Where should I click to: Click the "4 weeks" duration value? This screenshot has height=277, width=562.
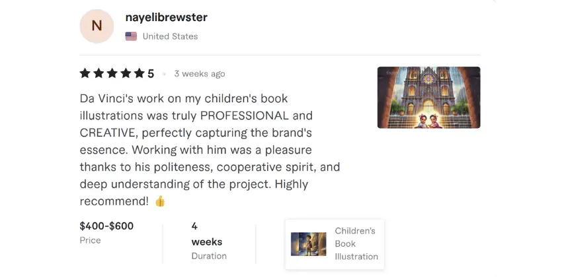(206, 233)
